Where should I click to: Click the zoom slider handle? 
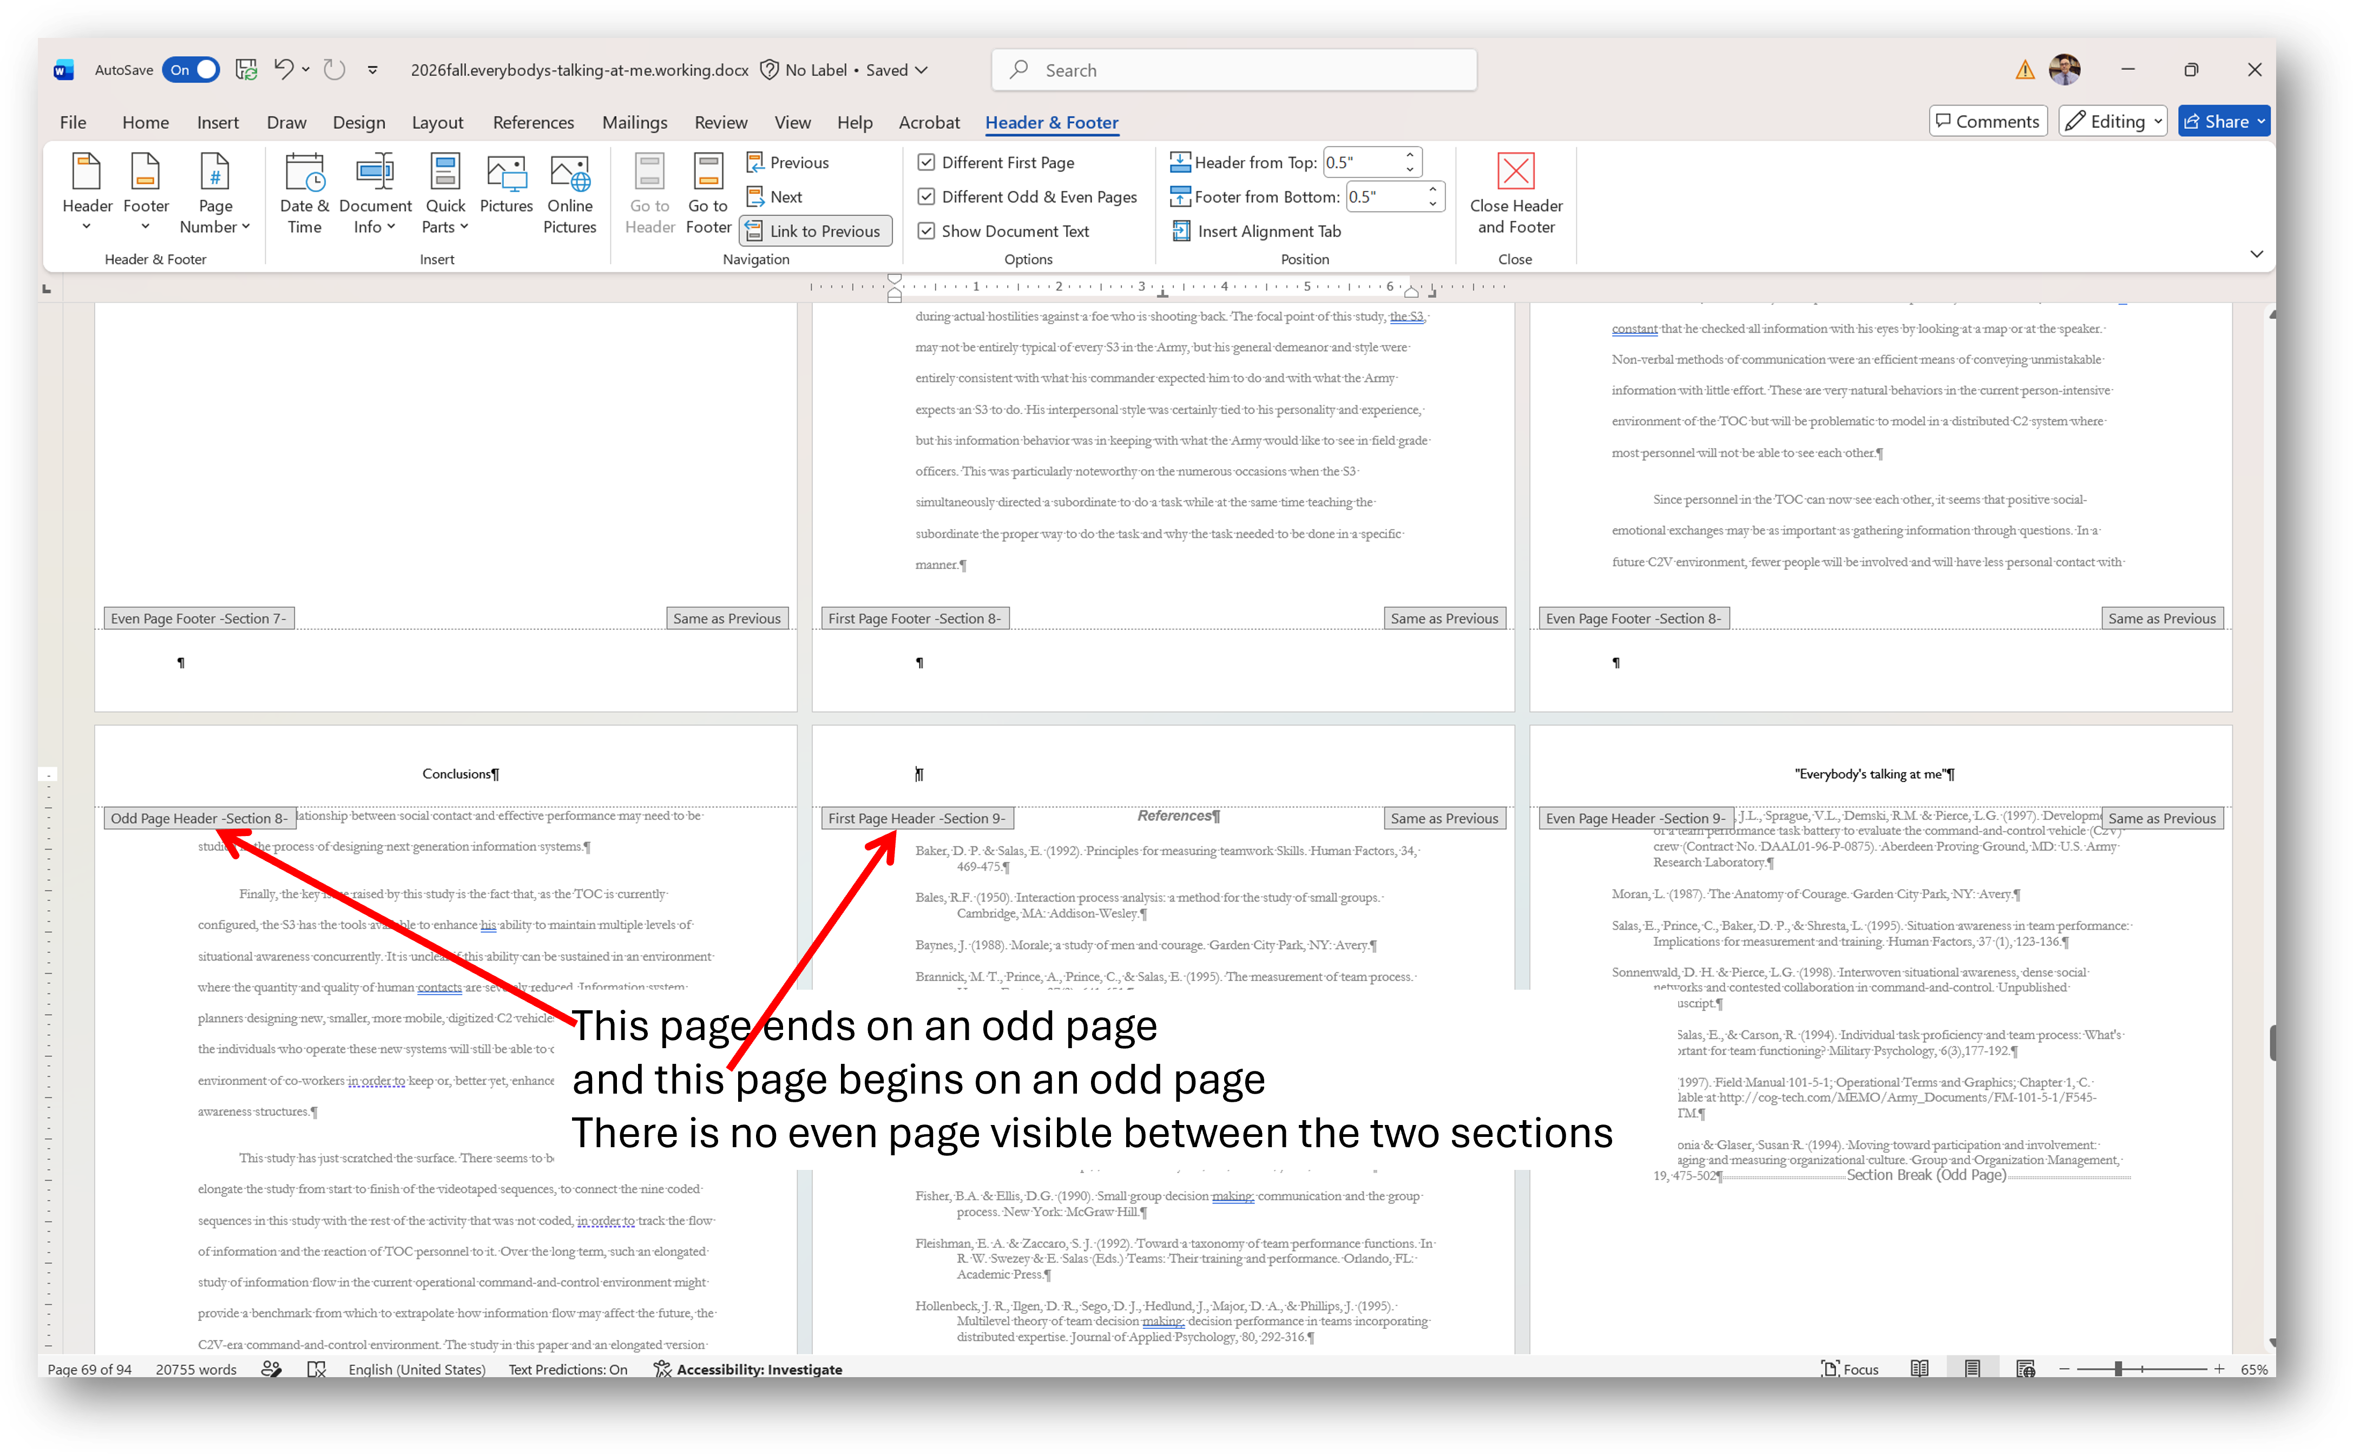2118,1369
